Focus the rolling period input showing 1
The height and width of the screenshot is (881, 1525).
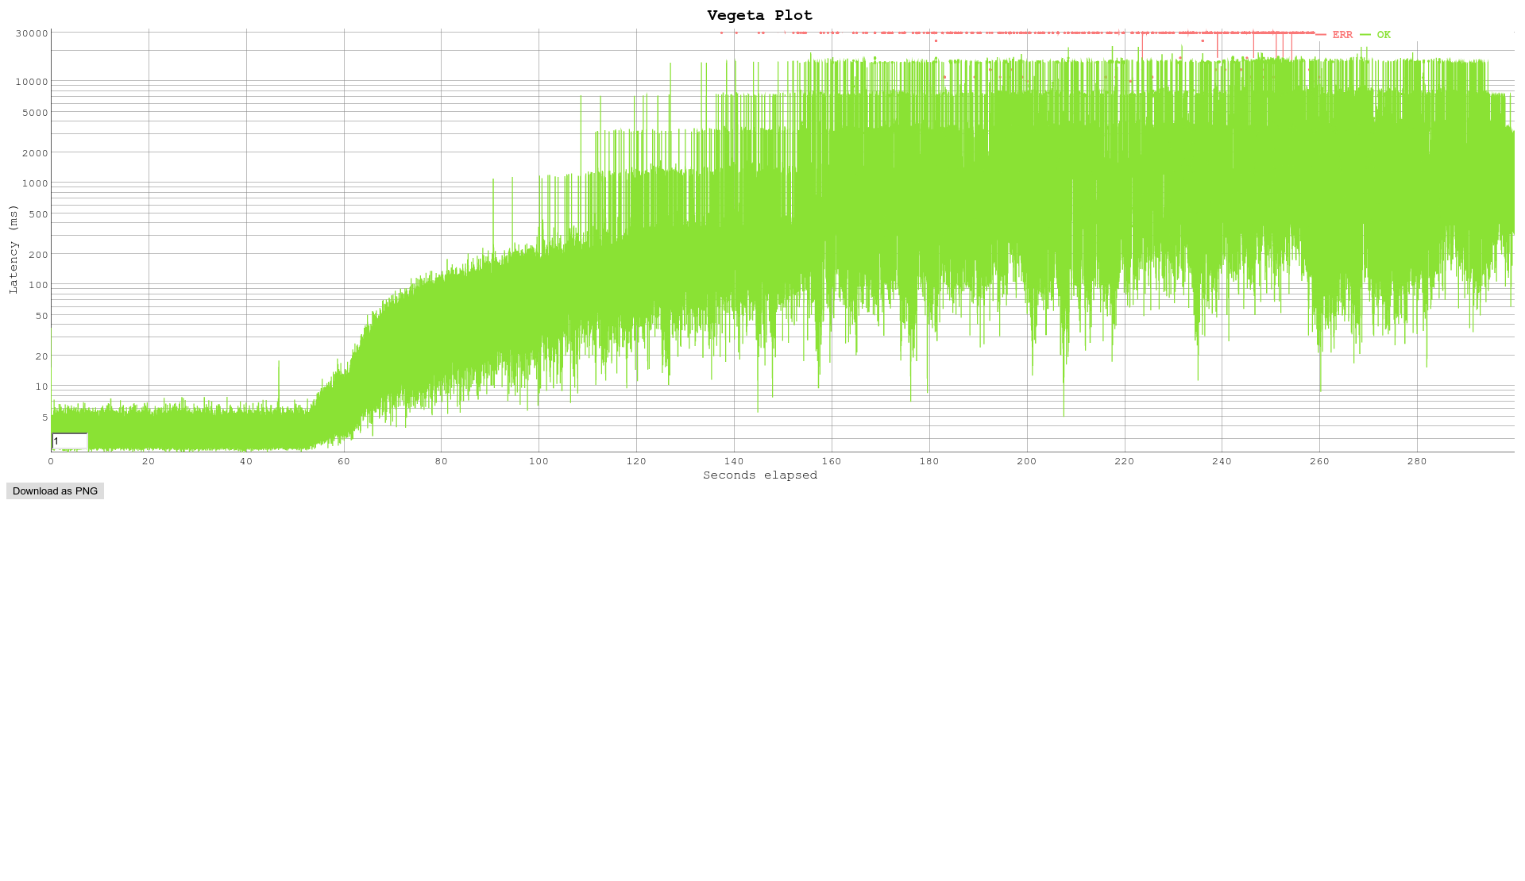(69, 441)
